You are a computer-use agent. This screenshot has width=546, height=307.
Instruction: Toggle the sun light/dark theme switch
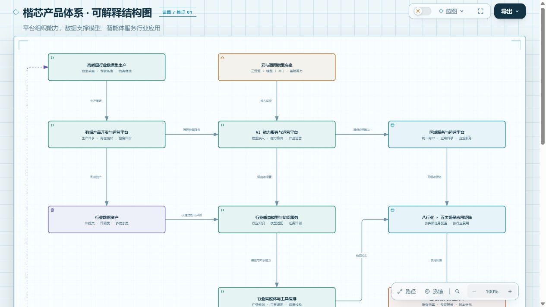click(x=422, y=11)
